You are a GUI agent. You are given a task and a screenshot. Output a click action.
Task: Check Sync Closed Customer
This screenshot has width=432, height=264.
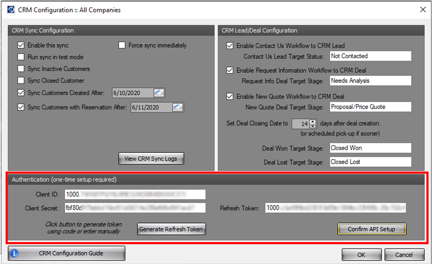coord(21,80)
